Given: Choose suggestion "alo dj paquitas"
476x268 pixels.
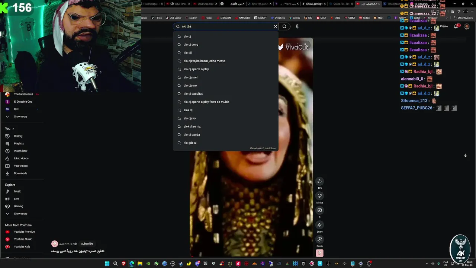Looking at the screenshot, I should (226, 94).
